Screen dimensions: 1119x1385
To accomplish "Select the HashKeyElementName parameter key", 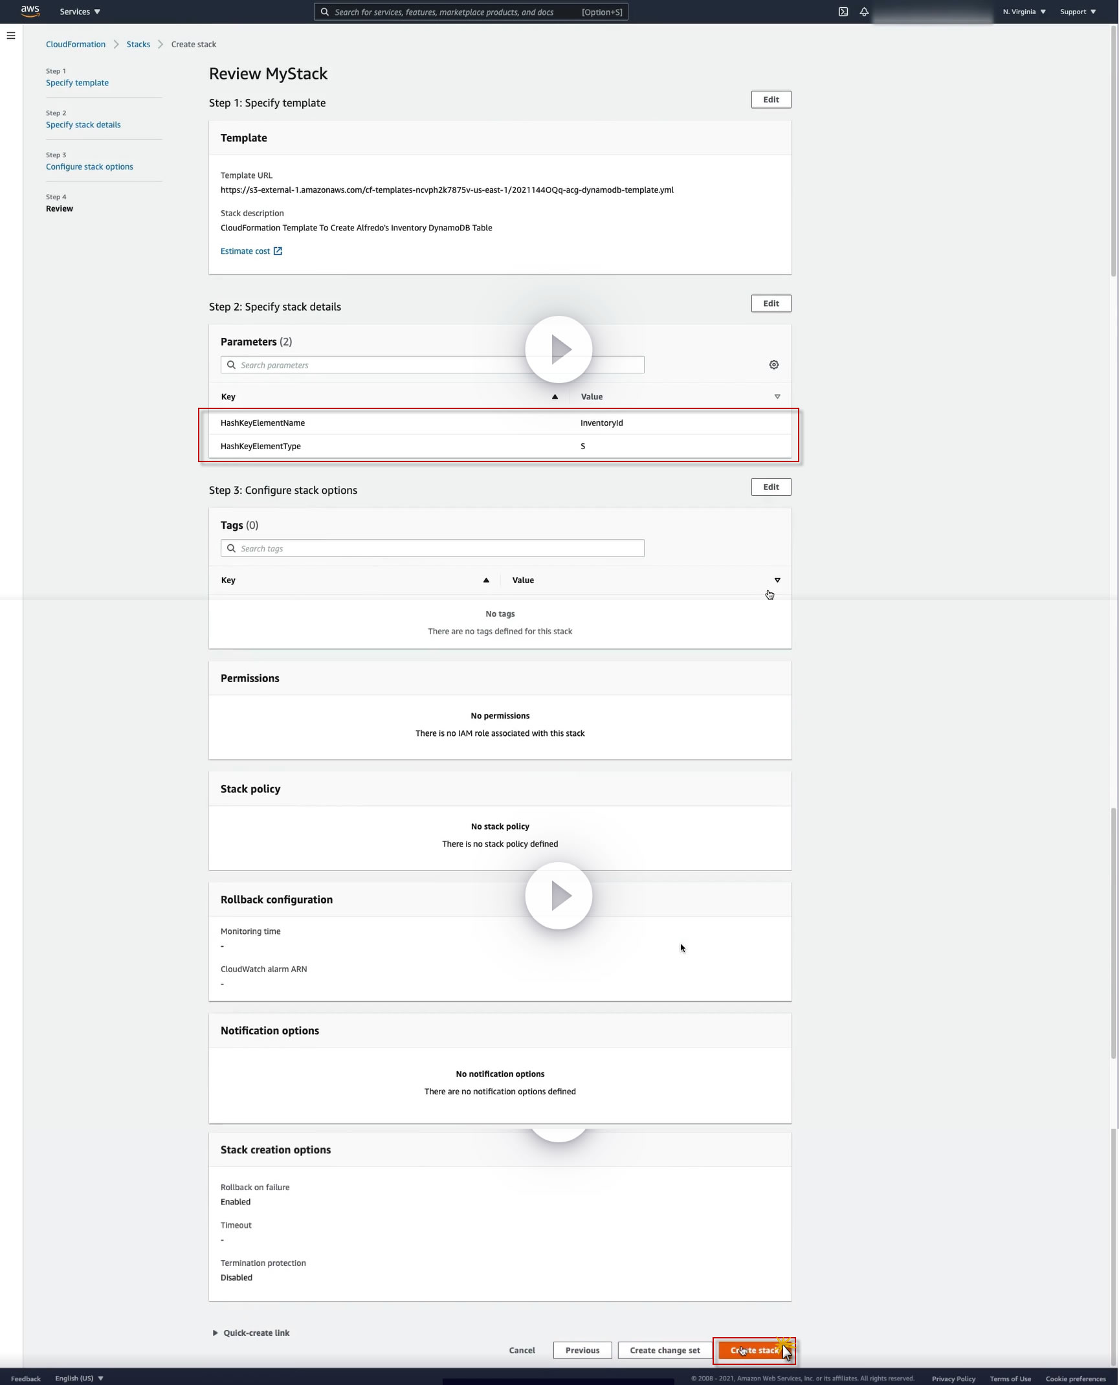I will click(x=263, y=423).
